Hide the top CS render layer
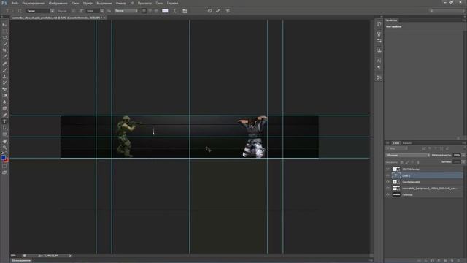467x263 pixels. (x=387, y=169)
